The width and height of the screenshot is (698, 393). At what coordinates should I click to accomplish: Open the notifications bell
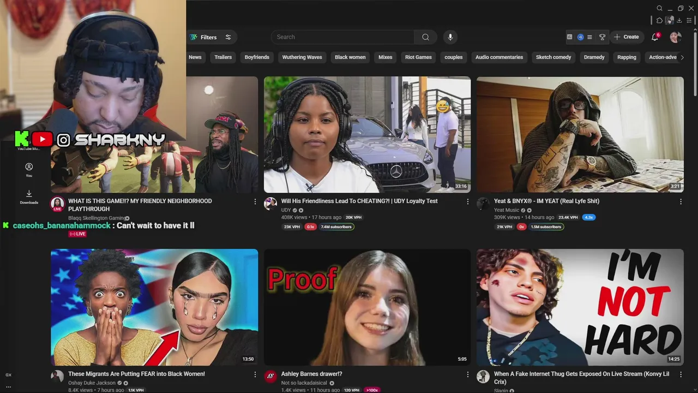pos(655,37)
